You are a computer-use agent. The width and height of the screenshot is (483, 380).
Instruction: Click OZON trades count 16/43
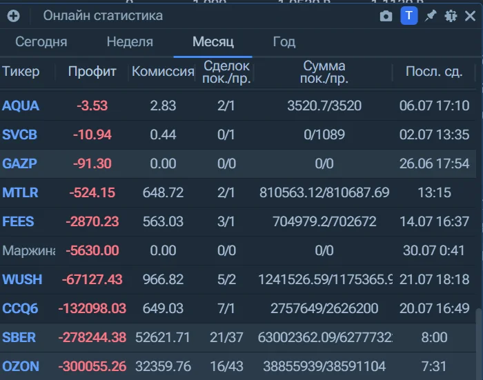click(226, 366)
